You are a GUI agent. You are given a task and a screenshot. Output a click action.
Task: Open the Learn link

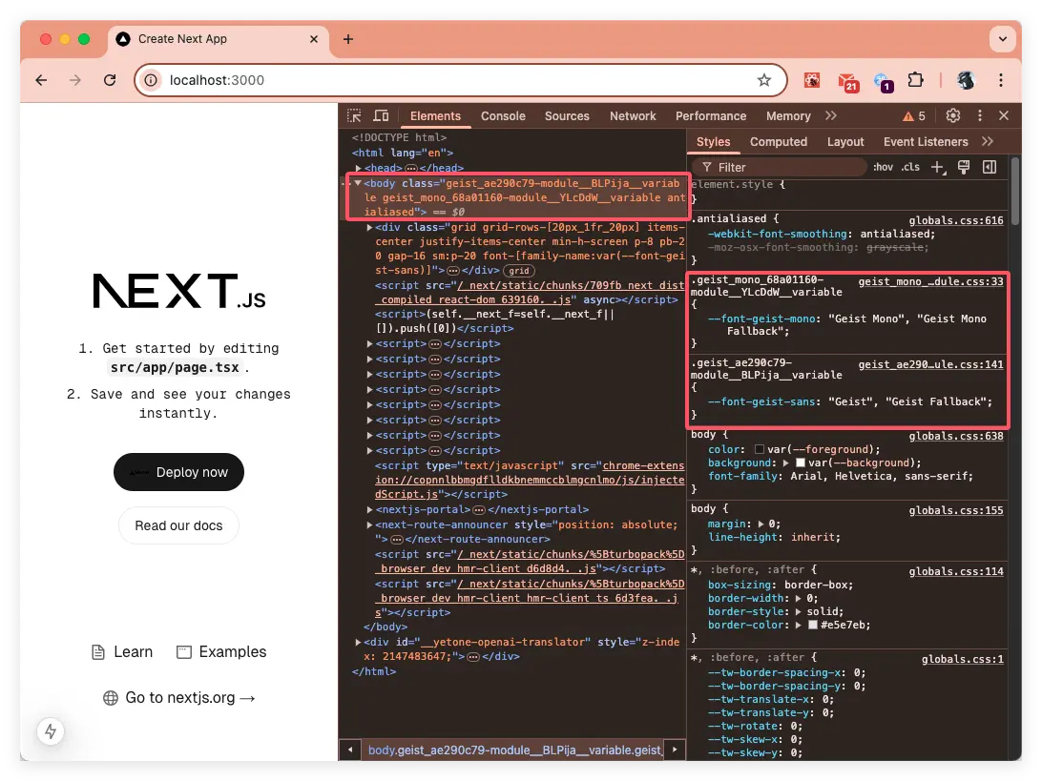pyautogui.click(x=122, y=651)
